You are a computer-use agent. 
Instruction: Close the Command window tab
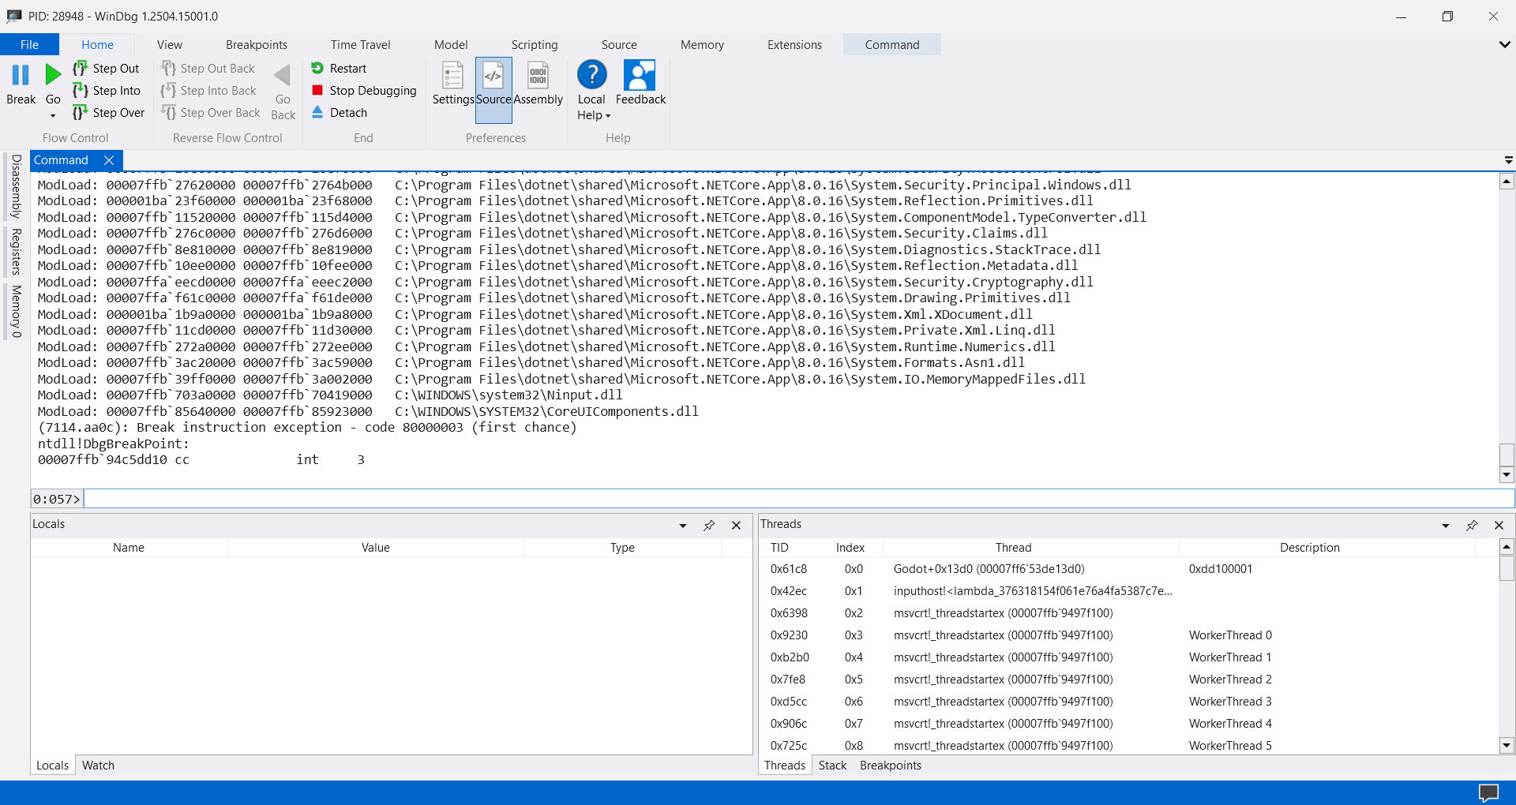click(109, 160)
